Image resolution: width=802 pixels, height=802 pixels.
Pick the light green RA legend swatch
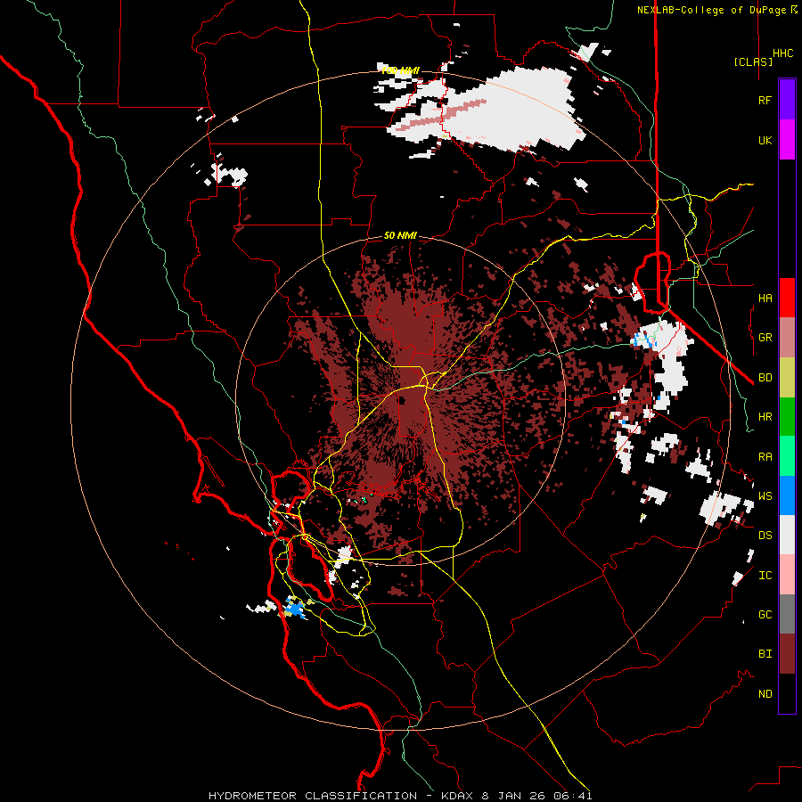pyautogui.click(x=787, y=456)
